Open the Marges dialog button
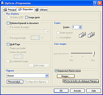Screen dimensions: 103x95 (66, 76)
